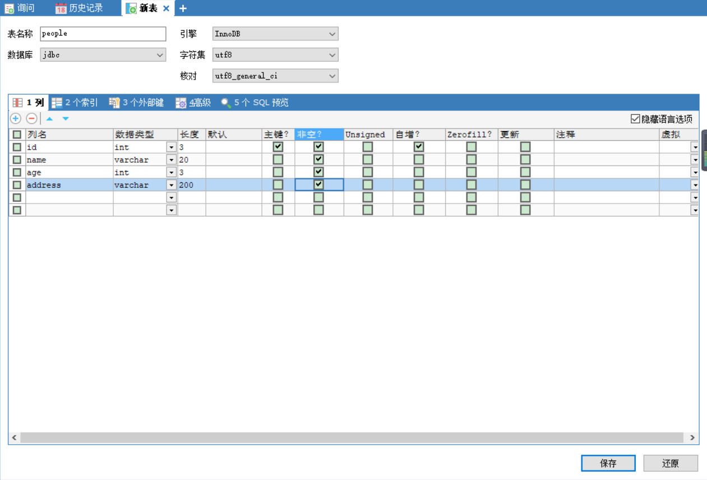
Task: Close the 新表 tab
Action: tap(166, 8)
